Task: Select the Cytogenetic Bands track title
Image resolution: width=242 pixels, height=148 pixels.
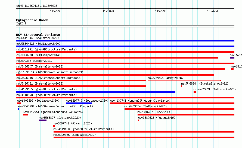Action: pos(32,20)
